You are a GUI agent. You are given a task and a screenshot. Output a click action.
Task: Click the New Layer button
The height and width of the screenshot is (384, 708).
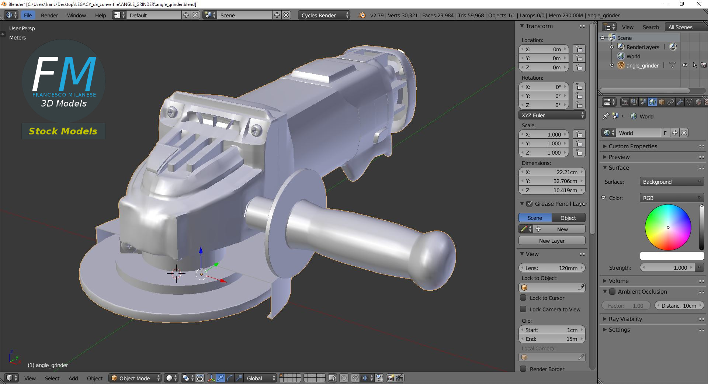[552, 241]
